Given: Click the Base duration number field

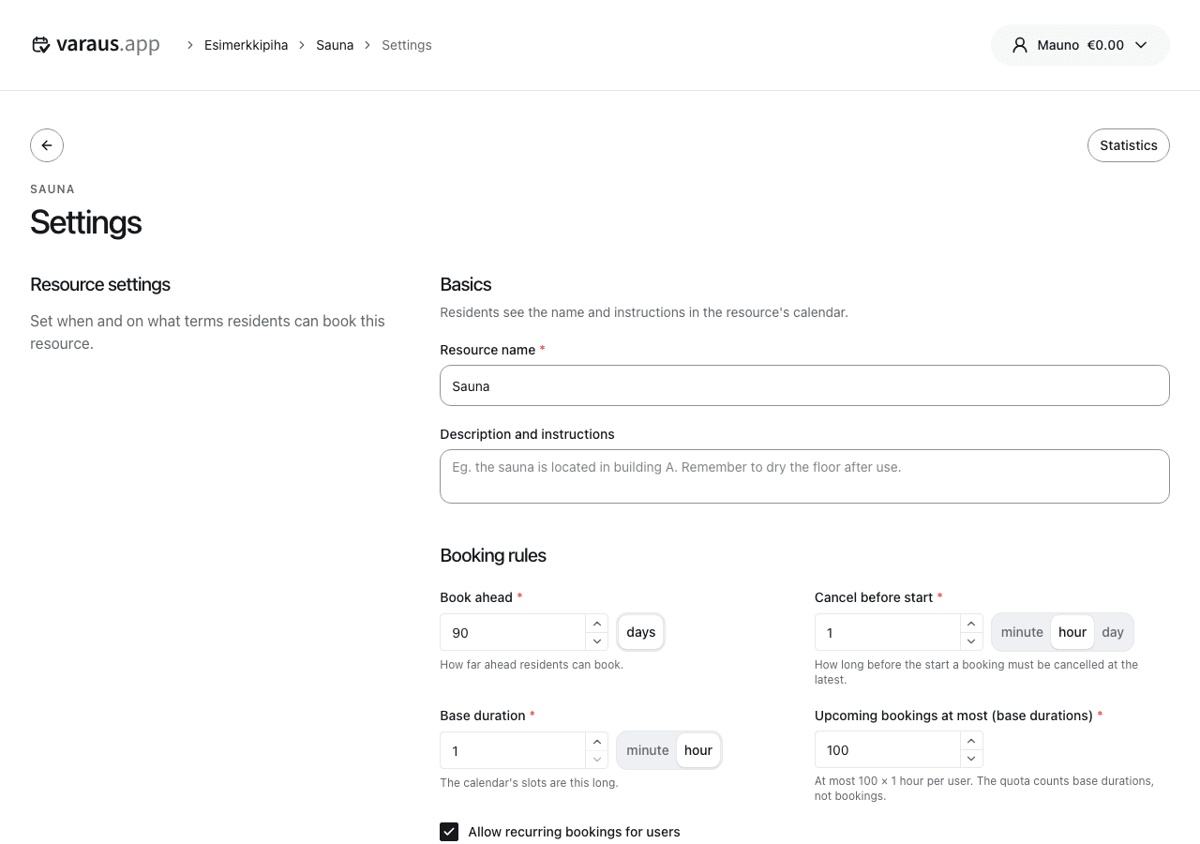Looking at the screenshot, I should [x=513, y=750].
